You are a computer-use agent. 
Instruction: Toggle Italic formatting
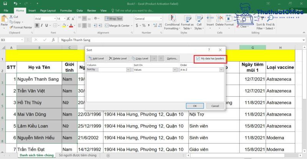click(42, 25)
